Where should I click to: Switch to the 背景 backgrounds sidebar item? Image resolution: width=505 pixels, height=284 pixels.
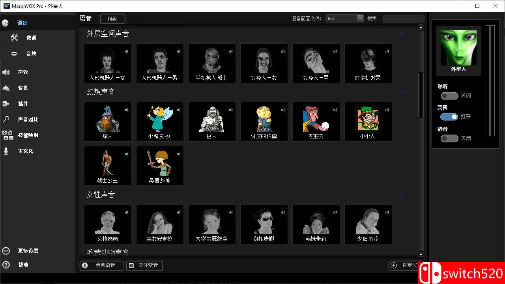click(23, 88)
